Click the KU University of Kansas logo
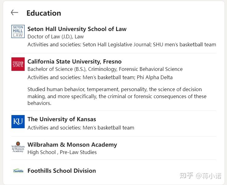This screenshot has height=185, width=227. coord(18,122)
